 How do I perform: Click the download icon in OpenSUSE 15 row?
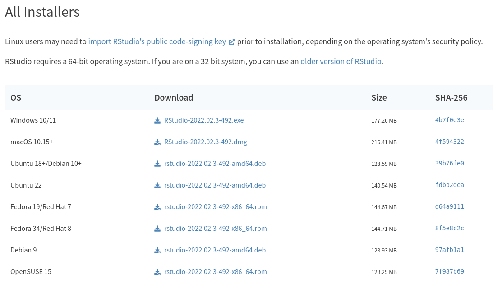pos(157,272)
